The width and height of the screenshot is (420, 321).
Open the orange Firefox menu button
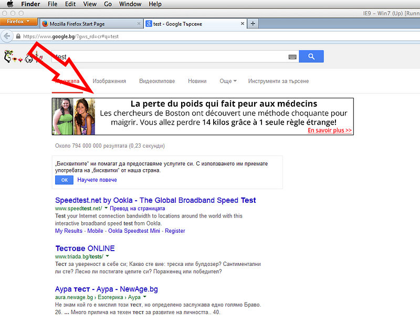click(x=19, y=22)
